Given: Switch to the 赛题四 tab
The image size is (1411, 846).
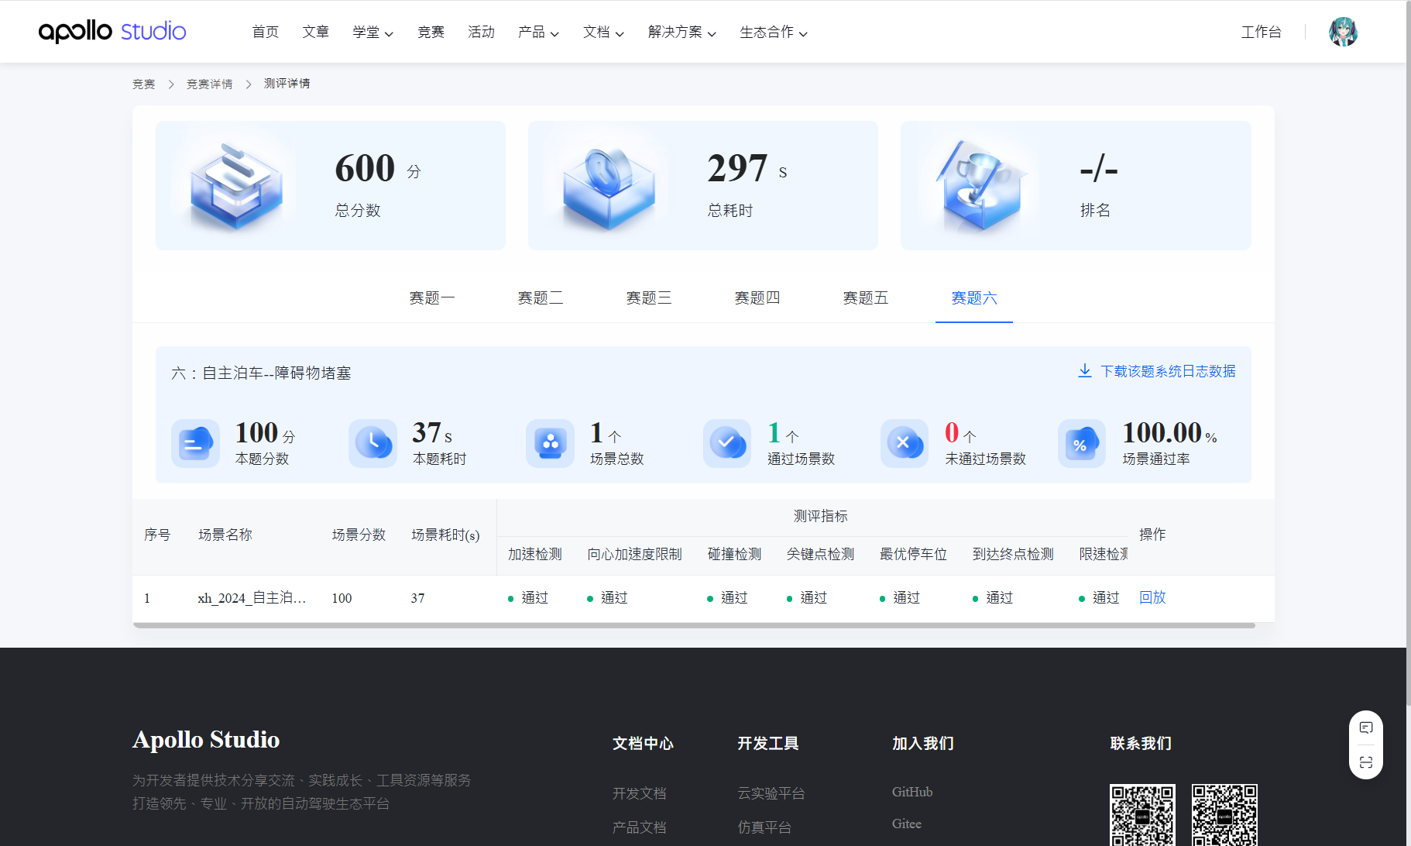Looking at the screenshot, I should click(757, 298).
